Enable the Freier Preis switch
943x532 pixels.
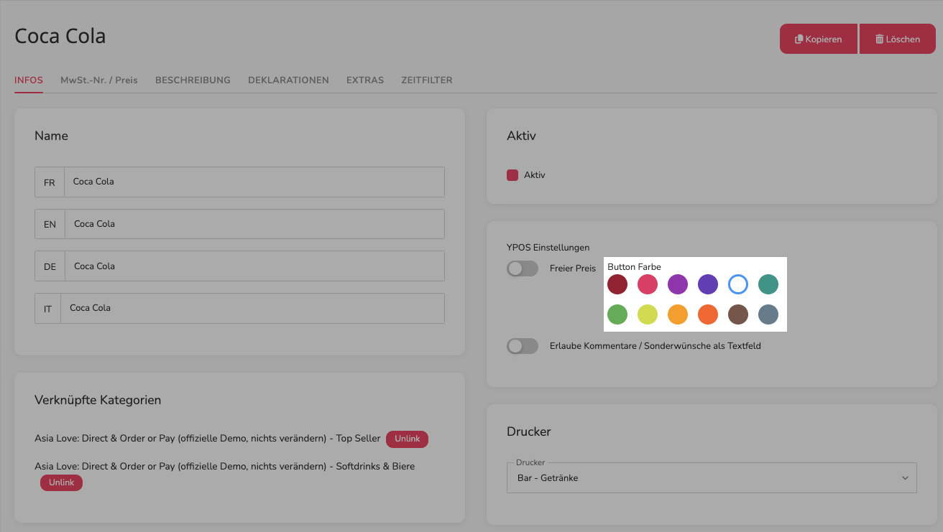[x=523, y=269]
